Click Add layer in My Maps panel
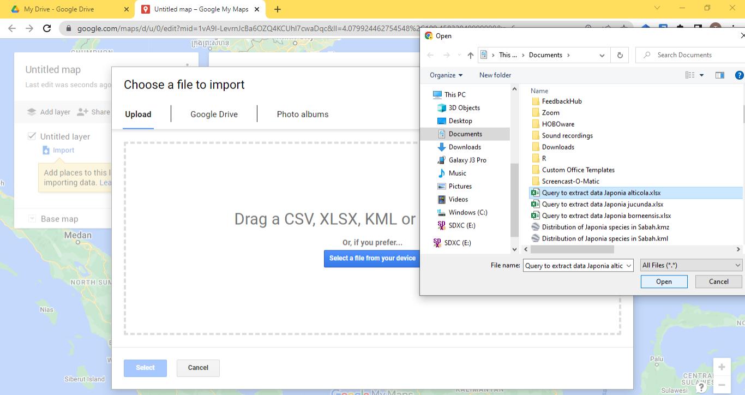 (x=49, y=112)
